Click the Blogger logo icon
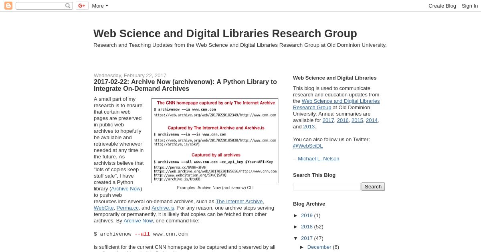Image resolution: width=481 pixels, height=252 pixels. (x=8, y=6)
